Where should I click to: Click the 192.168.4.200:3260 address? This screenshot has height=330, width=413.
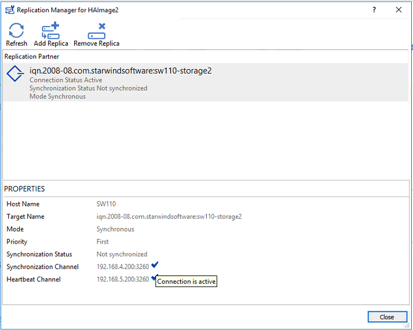click(123, 267)
